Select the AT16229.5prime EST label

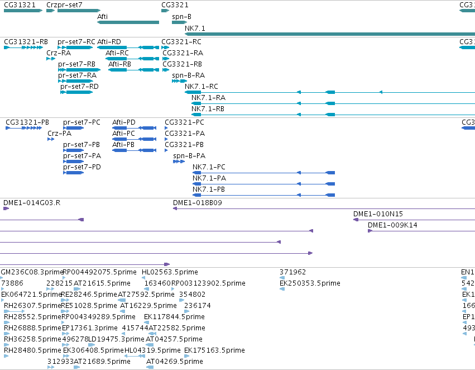pos(148,306)
